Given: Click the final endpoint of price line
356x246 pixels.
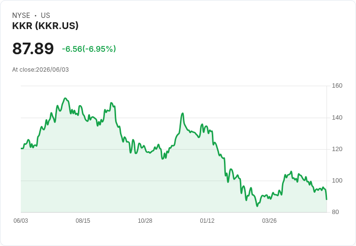Looking at the screenshot, I should 326,200.
